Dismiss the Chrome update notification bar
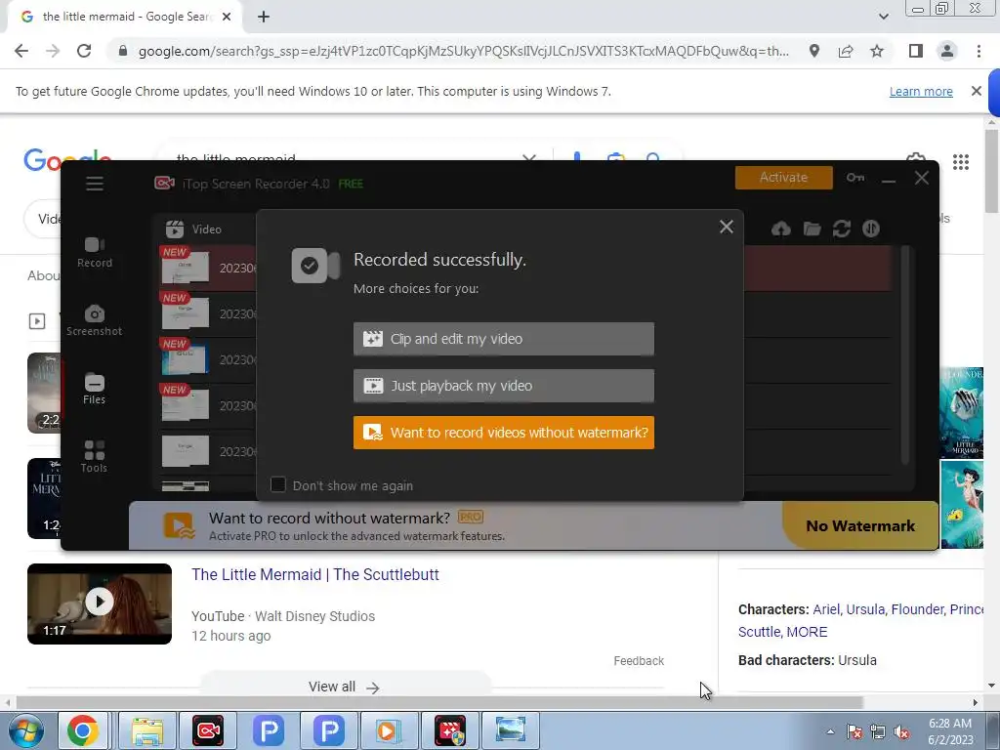Image resolution: width=1000 pixels, height=750 pixels. (x=976, y=91)
